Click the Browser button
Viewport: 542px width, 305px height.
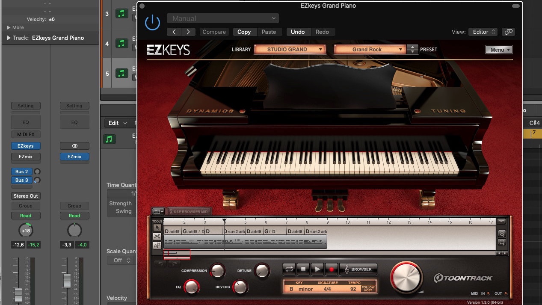pyautogui.click(x=358, y=269)
